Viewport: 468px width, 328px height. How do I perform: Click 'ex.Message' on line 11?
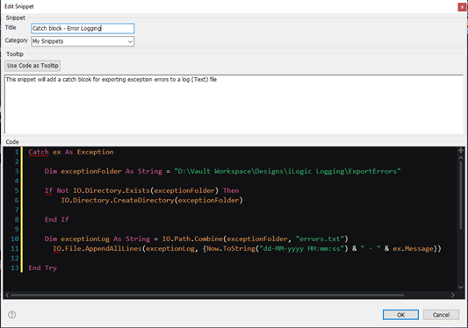(413, 248)
